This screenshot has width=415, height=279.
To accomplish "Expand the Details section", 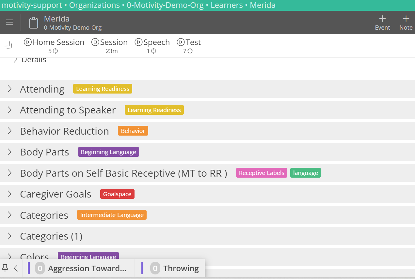I will click(15, 60).
